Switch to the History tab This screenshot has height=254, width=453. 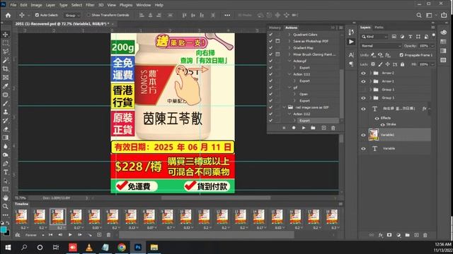275,28
